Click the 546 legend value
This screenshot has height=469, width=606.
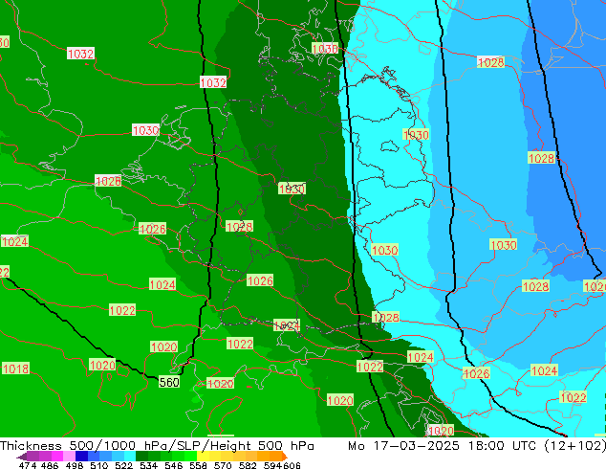pyautogui.click(x=174, y=465)
